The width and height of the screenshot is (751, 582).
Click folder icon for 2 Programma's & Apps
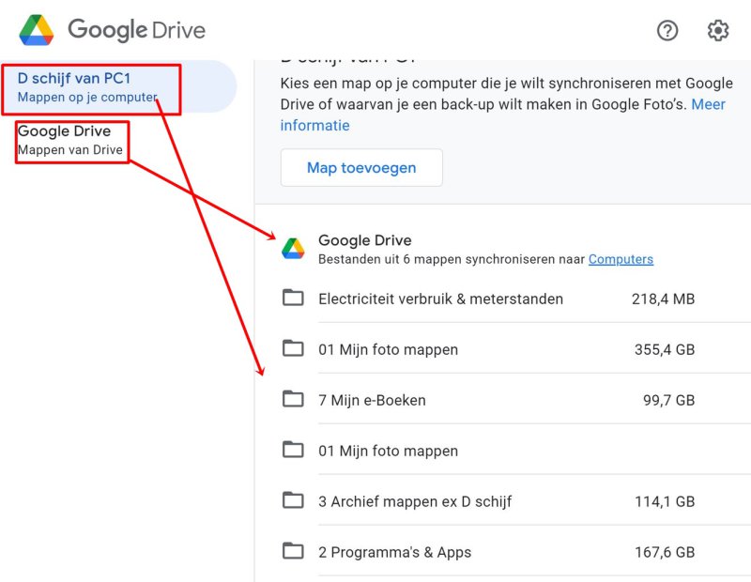[293, 551]
